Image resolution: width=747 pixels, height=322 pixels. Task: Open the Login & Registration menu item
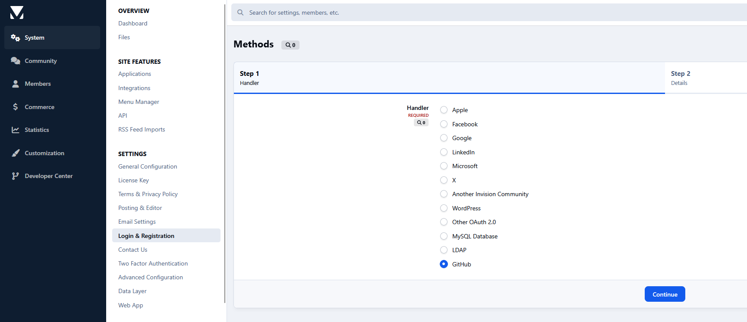[166, 235]
